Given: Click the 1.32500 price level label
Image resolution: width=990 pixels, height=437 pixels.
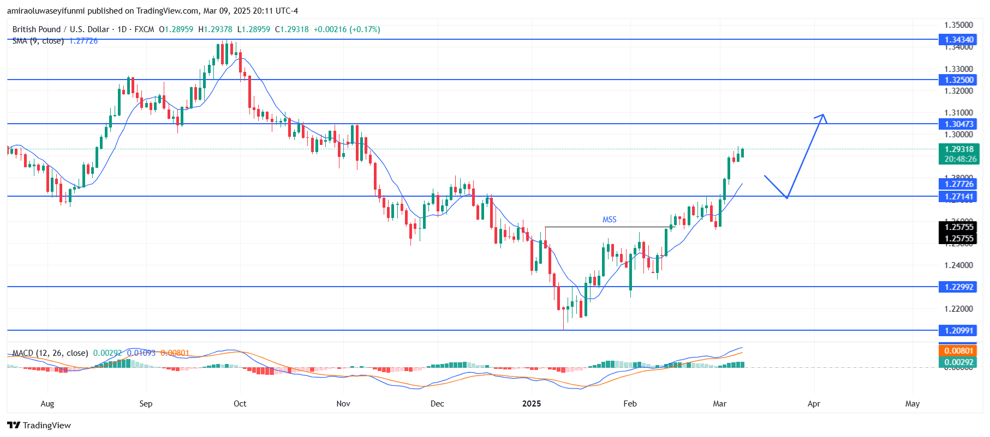Looking at the screenshot, I should point(958,80).
